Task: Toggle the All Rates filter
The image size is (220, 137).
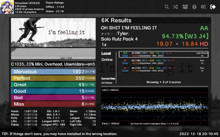Action: point(107,83)
